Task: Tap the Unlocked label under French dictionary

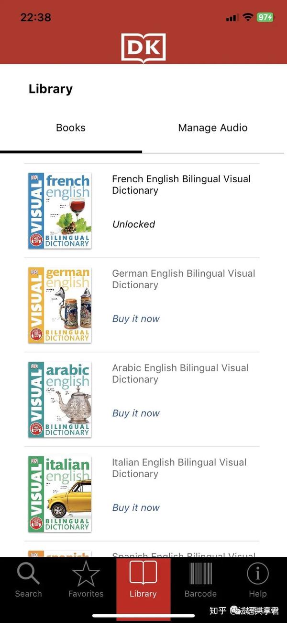Action: pos(133,224)
